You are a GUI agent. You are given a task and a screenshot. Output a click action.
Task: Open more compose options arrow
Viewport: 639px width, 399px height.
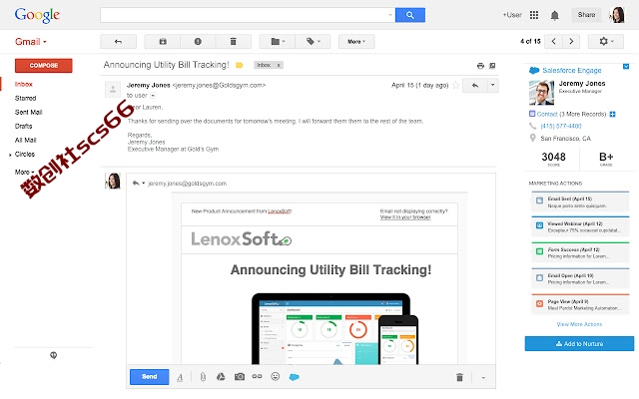point(483,378)
